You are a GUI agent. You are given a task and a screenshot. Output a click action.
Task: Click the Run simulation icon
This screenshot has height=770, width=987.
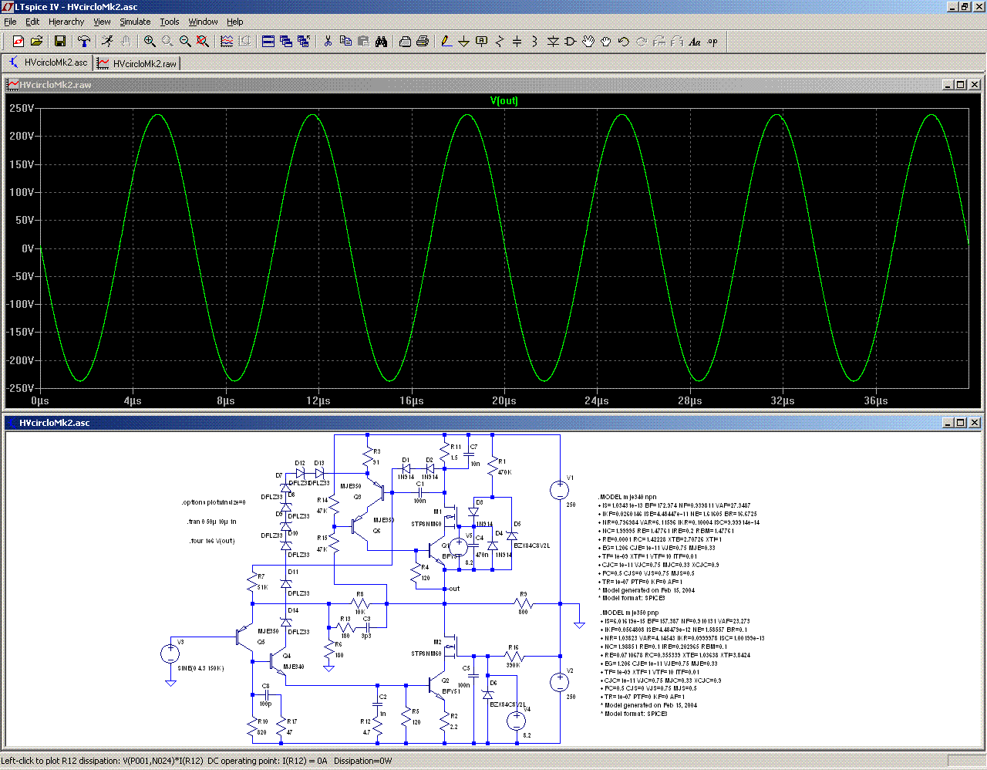pos(107,42)
